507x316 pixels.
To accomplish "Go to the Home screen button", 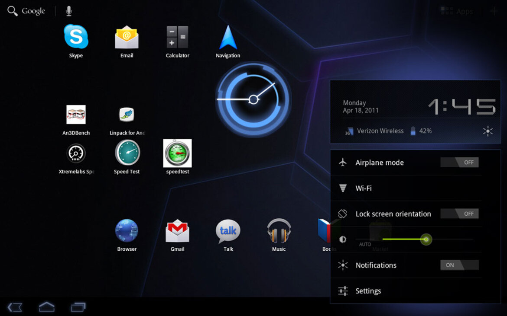I will (46, 306).
